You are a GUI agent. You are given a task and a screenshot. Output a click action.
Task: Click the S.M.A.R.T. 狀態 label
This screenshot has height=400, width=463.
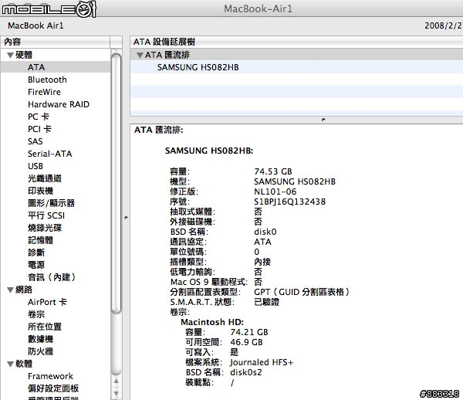pyautogui.click(x=202, y=302)
